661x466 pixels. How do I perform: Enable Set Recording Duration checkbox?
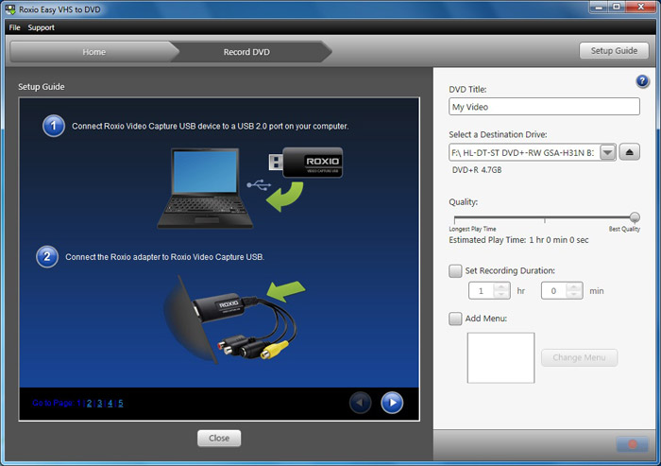pyautogui.click(x=455, y=270)
